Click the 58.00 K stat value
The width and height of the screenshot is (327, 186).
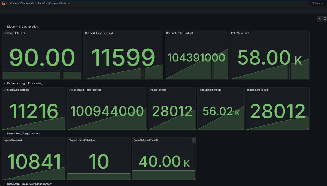[270, 58]
